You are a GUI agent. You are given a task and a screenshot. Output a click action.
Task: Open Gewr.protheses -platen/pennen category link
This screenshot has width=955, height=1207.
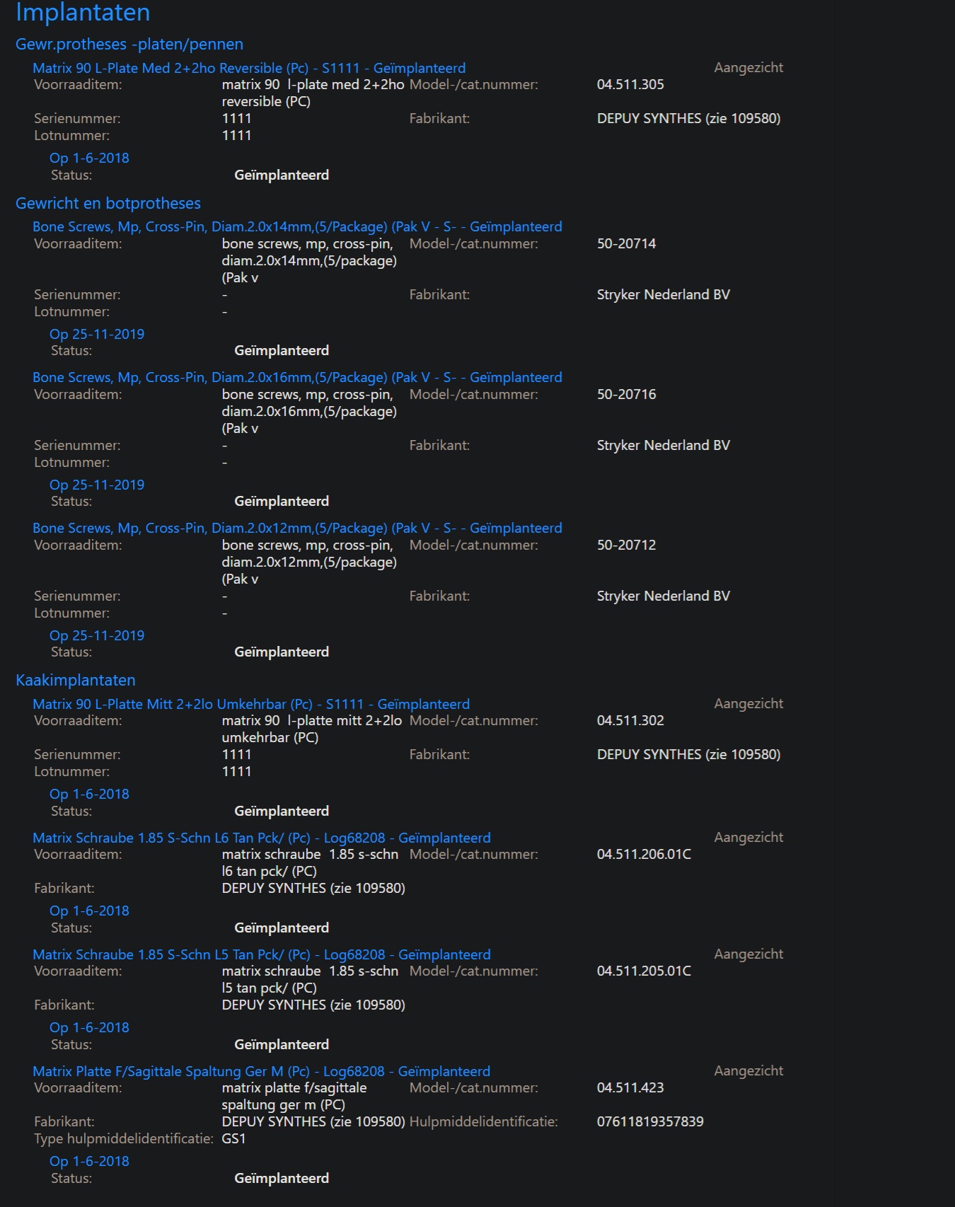(129, 44)
